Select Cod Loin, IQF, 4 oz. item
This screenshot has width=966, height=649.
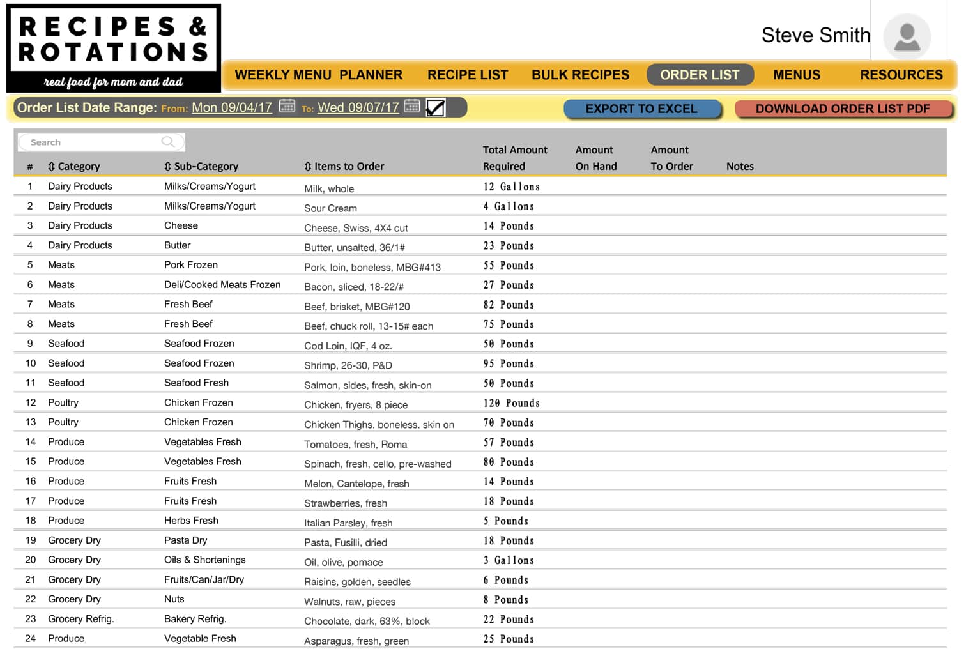click(348, 346)
